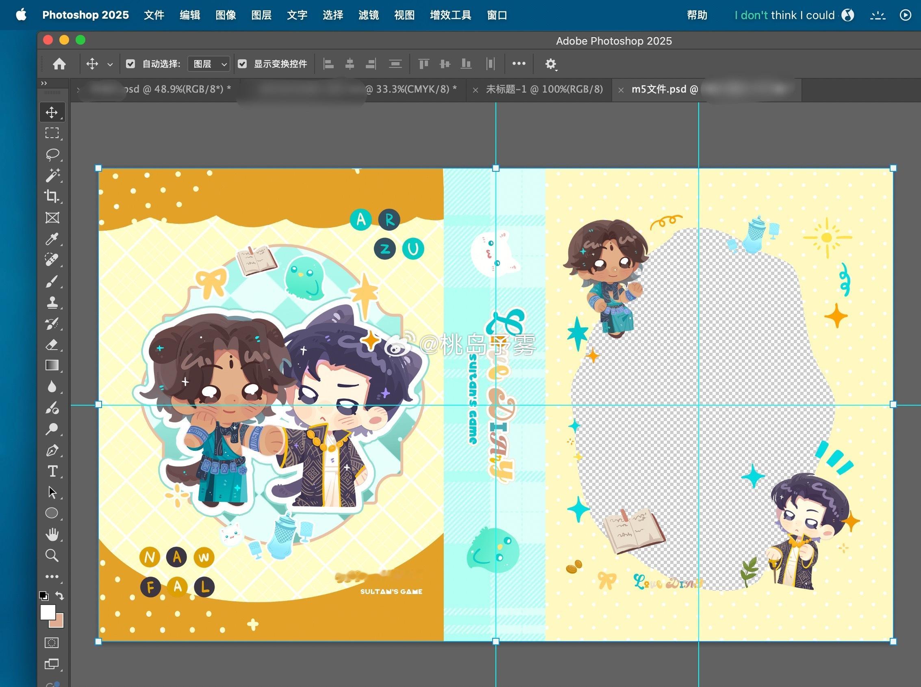Swap foreground and background colors
Image resolution: width=921 pixels, height=687 pixels.
(x=59, y=596)
